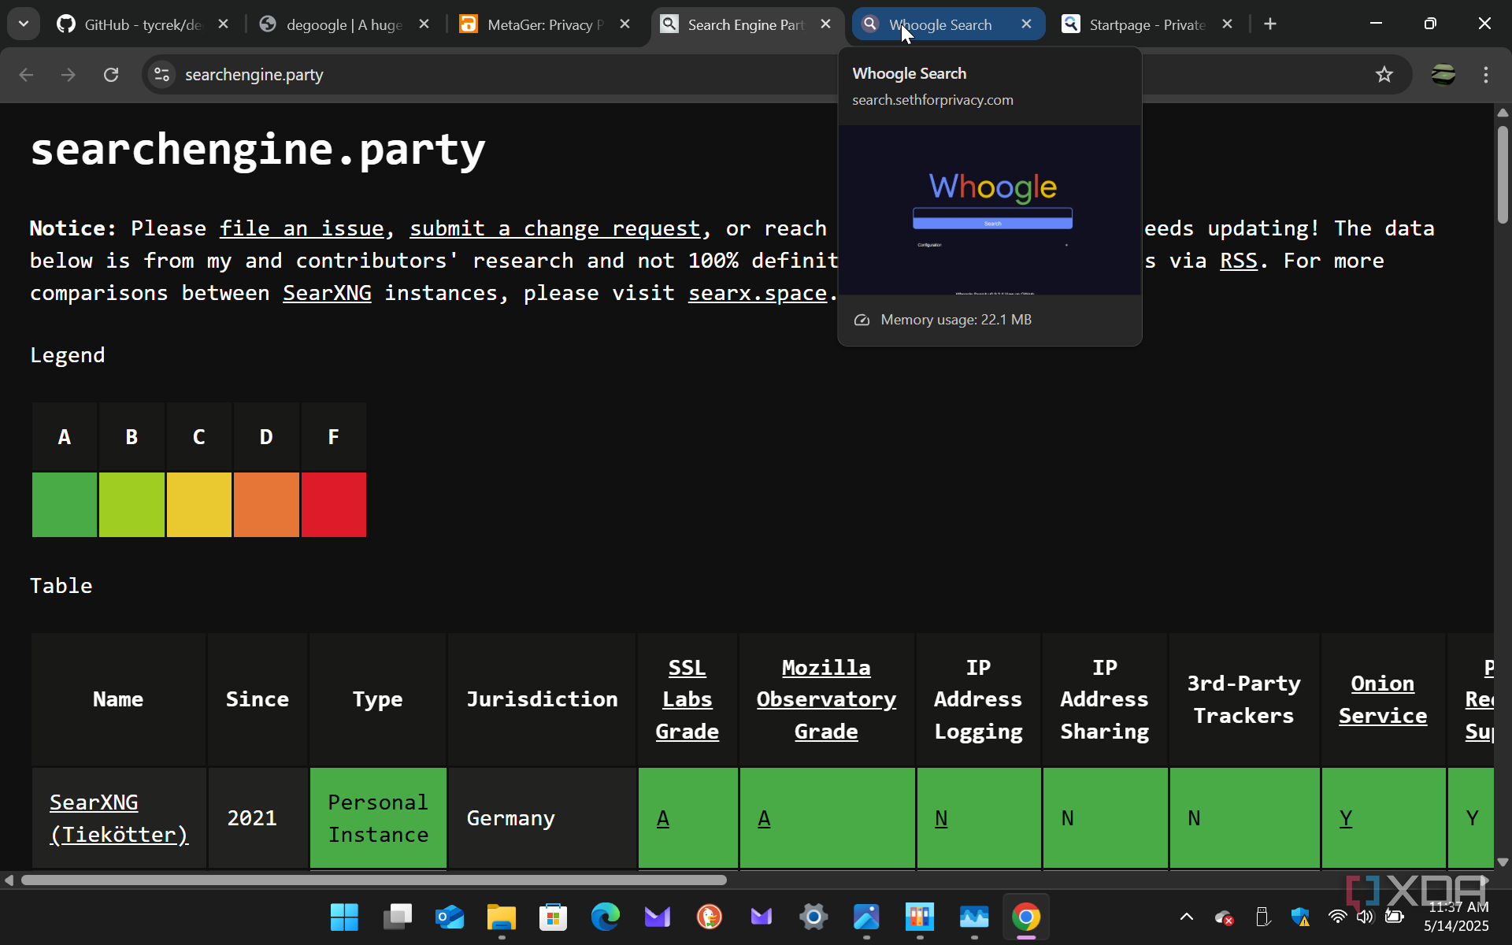The width and height of the screenshot is (1512, 945).
Task: Open File Explorer from the taskbar
Action: point(502,917)
